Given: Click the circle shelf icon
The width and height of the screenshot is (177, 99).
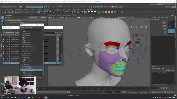Looking at the screenshot, I should click(29, 12).
